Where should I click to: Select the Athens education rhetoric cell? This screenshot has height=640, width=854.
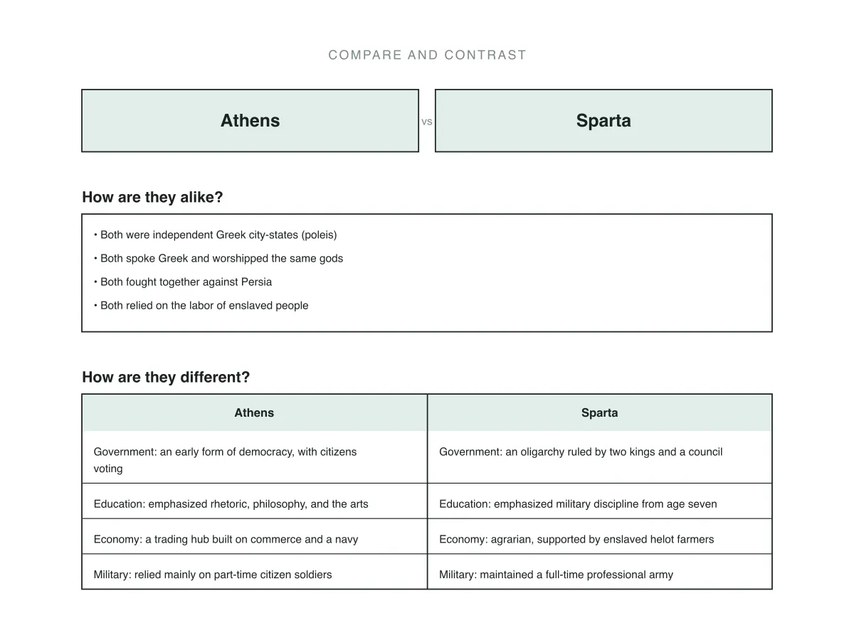(255, 501)
